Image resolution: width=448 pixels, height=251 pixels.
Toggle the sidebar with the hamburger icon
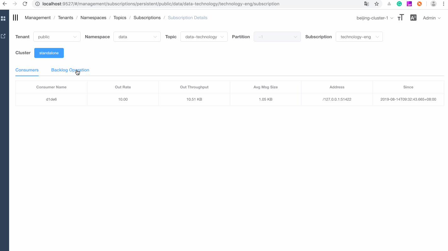tap(15, 18)
